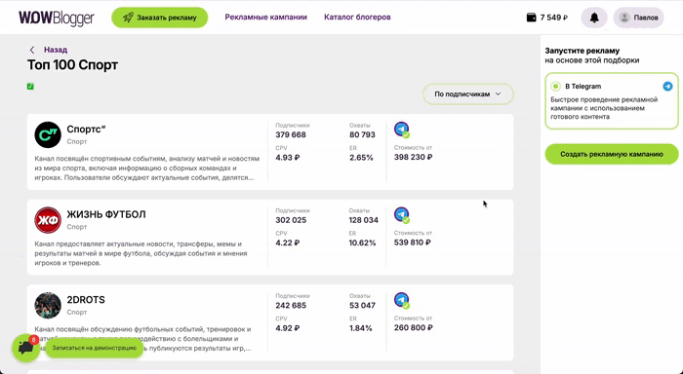This screenshot has height=374, width=683.
Task: Go back via Назад link
Action: 49,50
